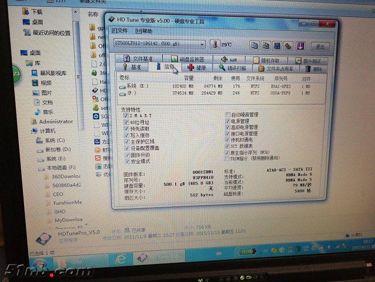Image resolution: width=375 pixels, height=282 pixels.
Task: Switch to the 磁盘监视器 tab
Action: (187, 59)
